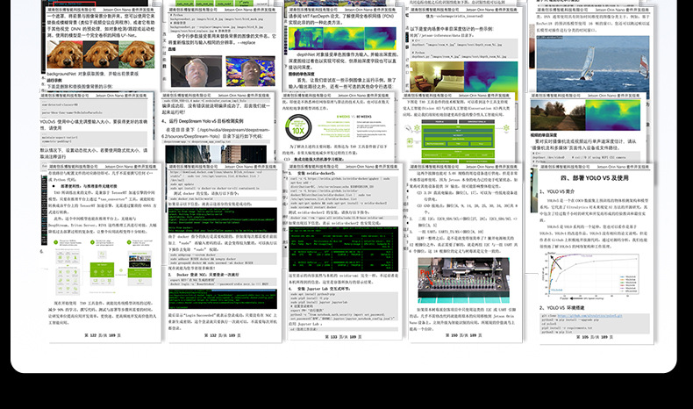The width and height of the screenshot is (693, 409).
Task: Click the three-panel FastDepth depth-map strip
Action: point(342,39)
